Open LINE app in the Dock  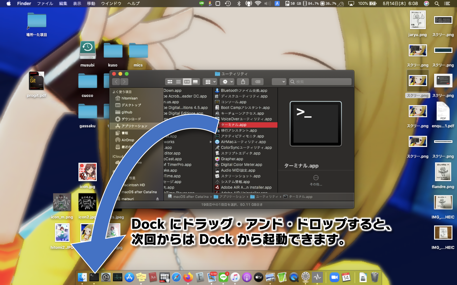click(x=223, y=277)
